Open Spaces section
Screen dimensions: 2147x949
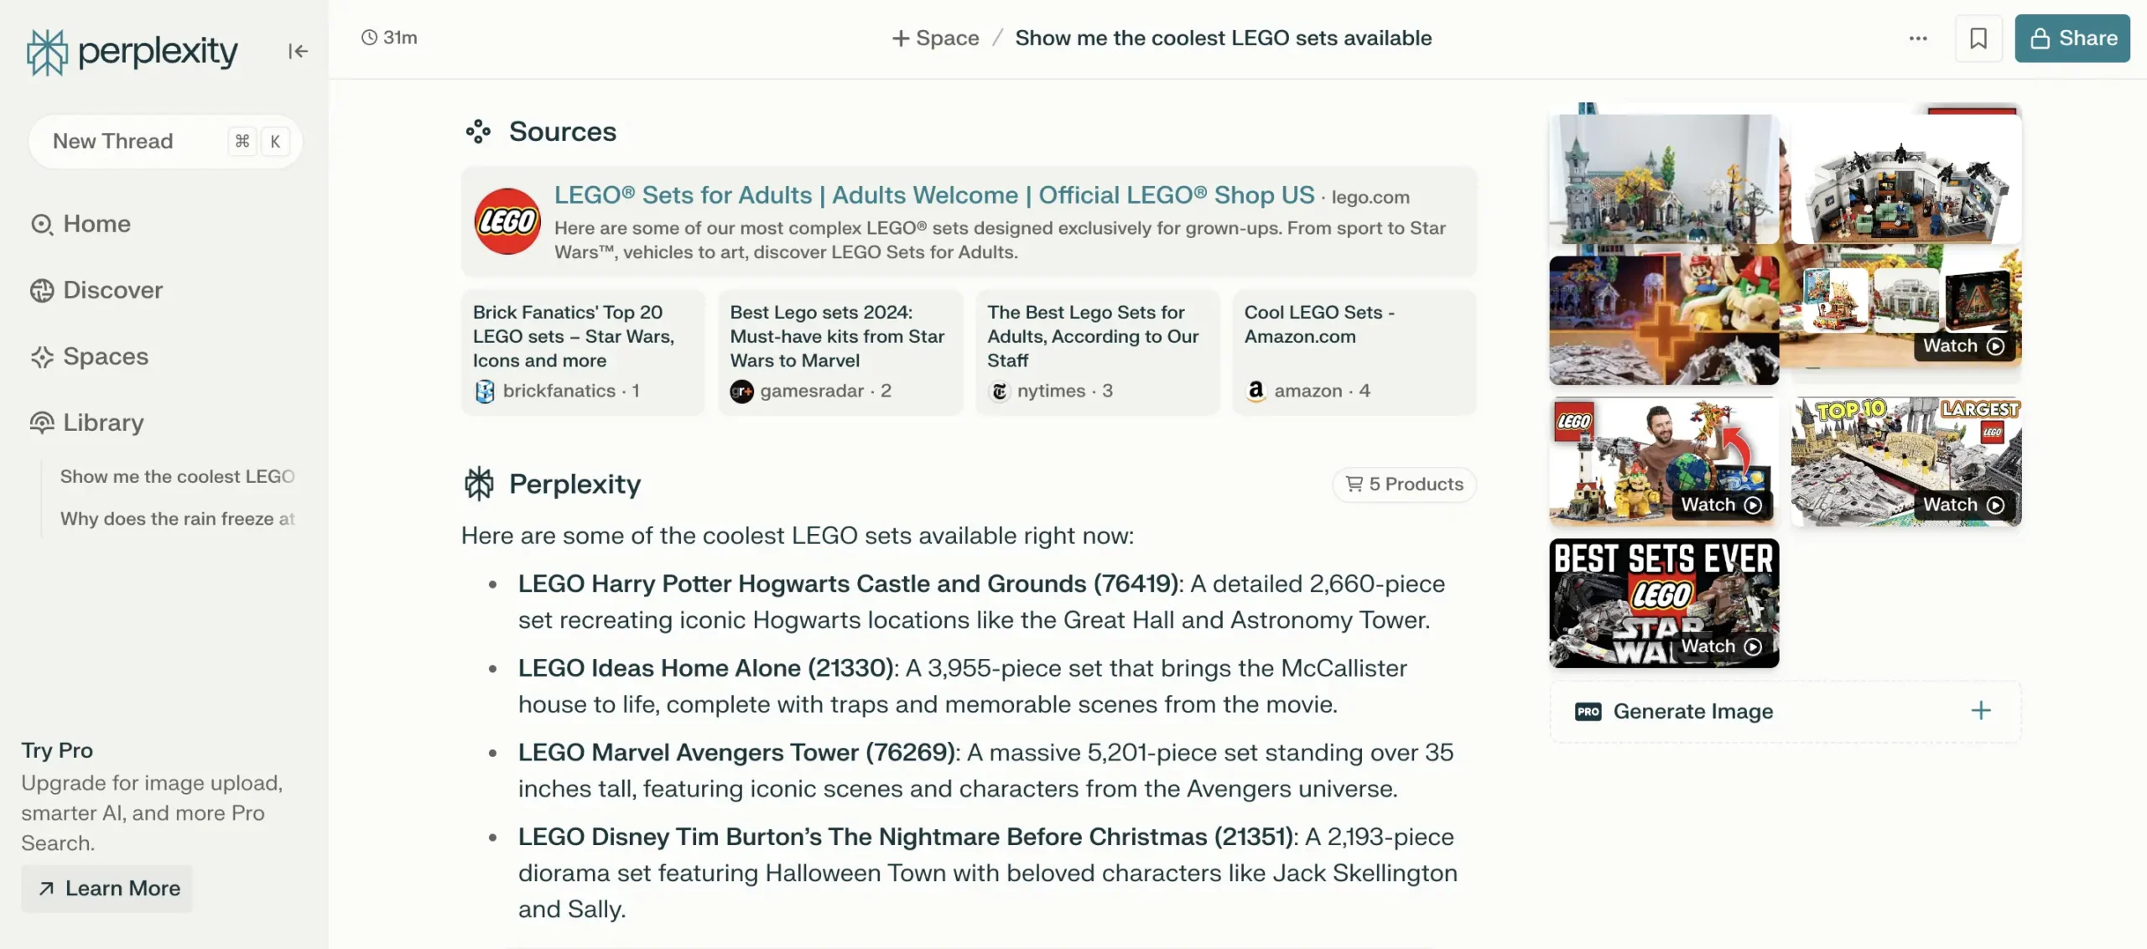coord(89,356)
